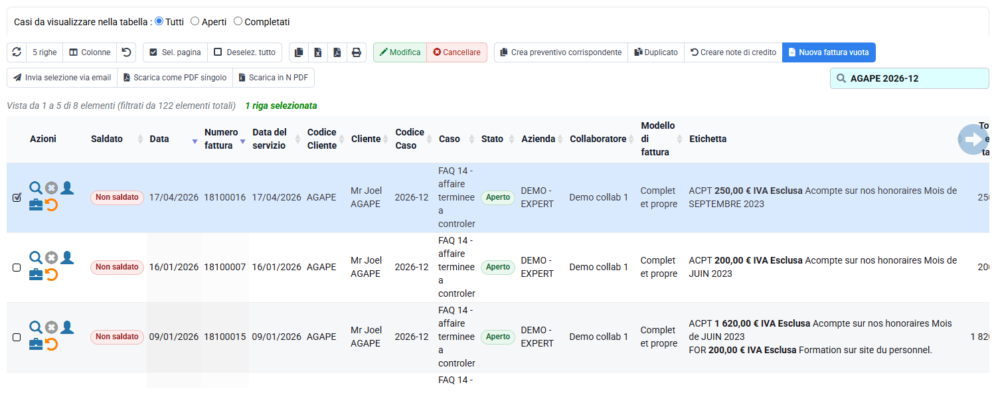The height and width of the screenshot is (401, 996).
Task: Click orange undo arrow icon for invoice 18100016
Action: click(51, 205)
